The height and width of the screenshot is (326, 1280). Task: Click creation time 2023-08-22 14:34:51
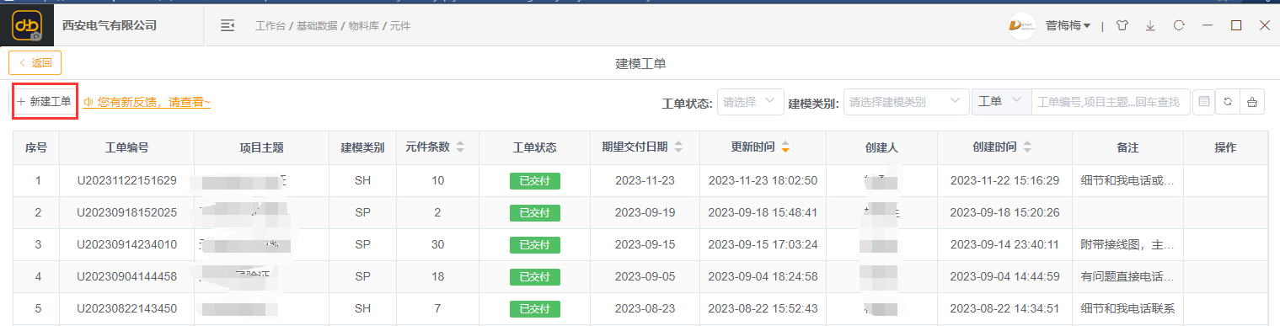(1004, 308)
